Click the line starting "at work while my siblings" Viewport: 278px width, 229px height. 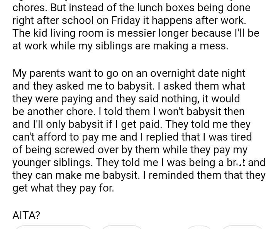120,46
